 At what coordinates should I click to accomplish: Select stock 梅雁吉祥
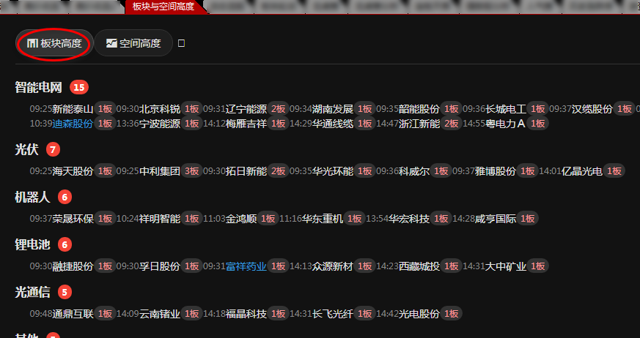tap(246, 124)
